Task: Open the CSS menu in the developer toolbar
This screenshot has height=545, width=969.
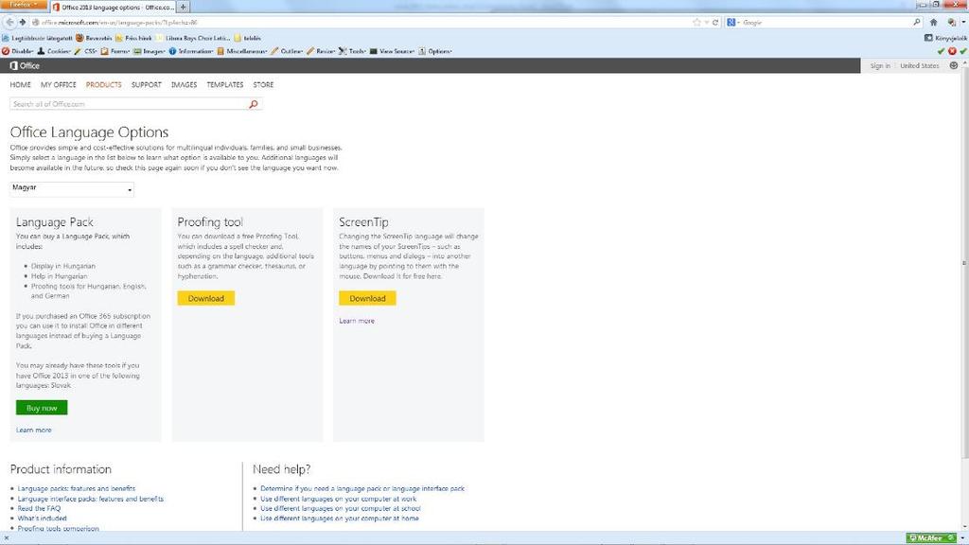Action: point(86,51)
